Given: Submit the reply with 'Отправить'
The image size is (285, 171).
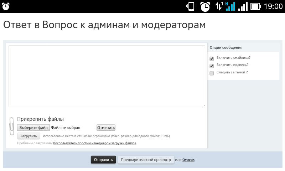Looking at the screenshot, I should [103, 160].
